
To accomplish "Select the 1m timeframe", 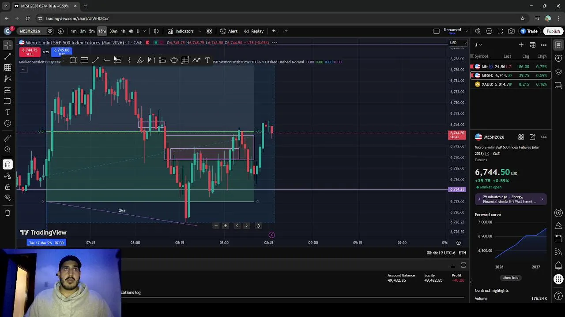I will tap(74, 31).
